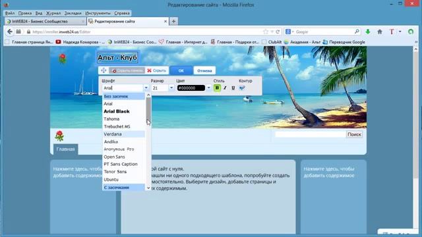422x237 pixels.
Task: Open the Вид menu
Action: coord(39,13)
